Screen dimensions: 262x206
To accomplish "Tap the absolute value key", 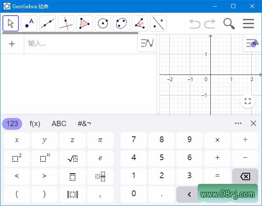I will [x=73, y=194].
